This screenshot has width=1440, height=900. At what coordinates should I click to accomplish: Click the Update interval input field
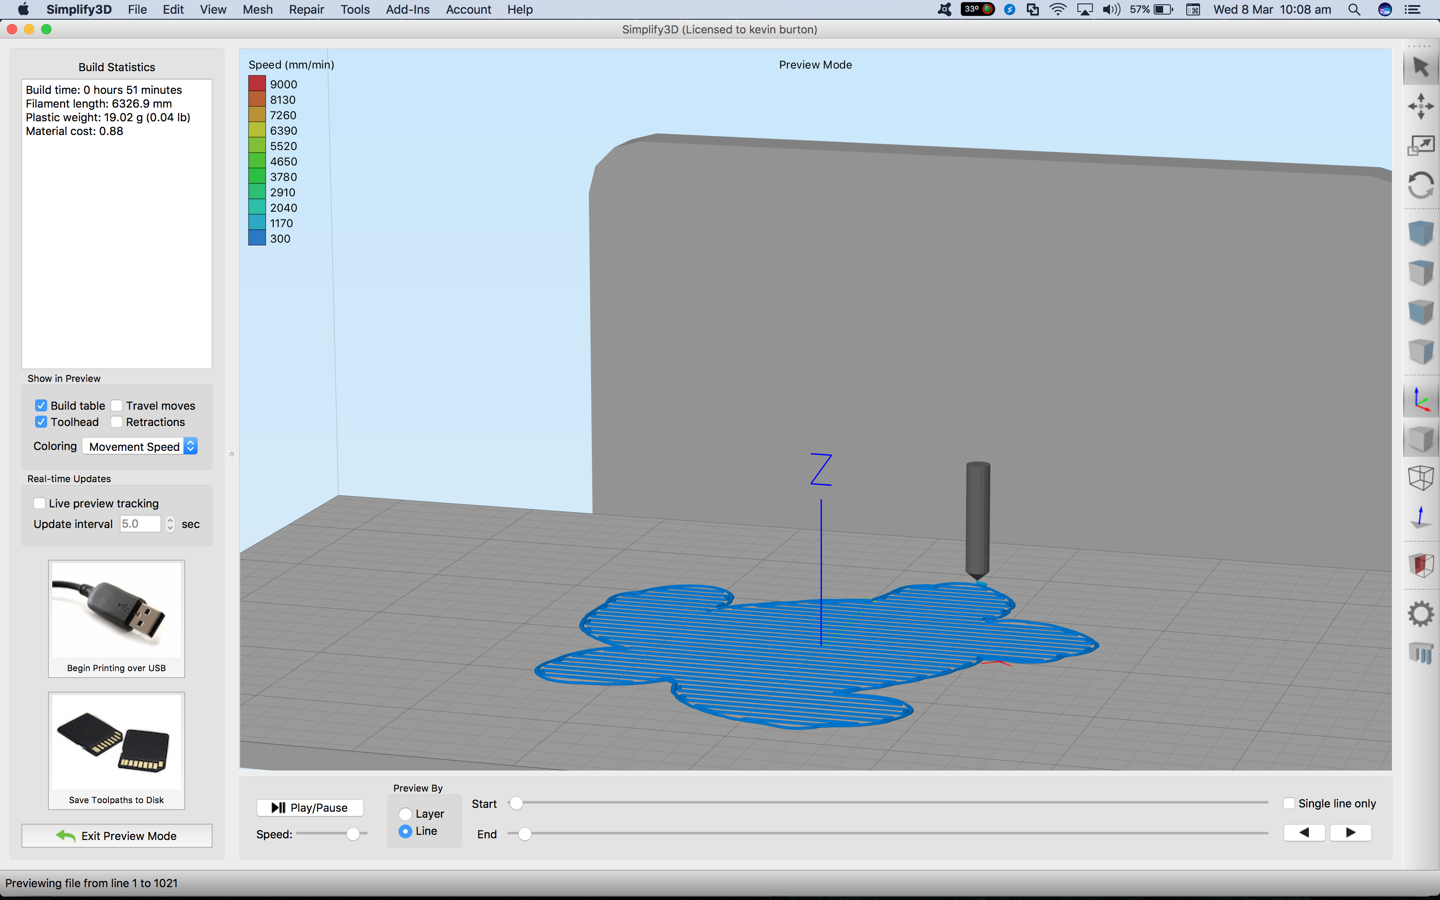click(141, 524)
